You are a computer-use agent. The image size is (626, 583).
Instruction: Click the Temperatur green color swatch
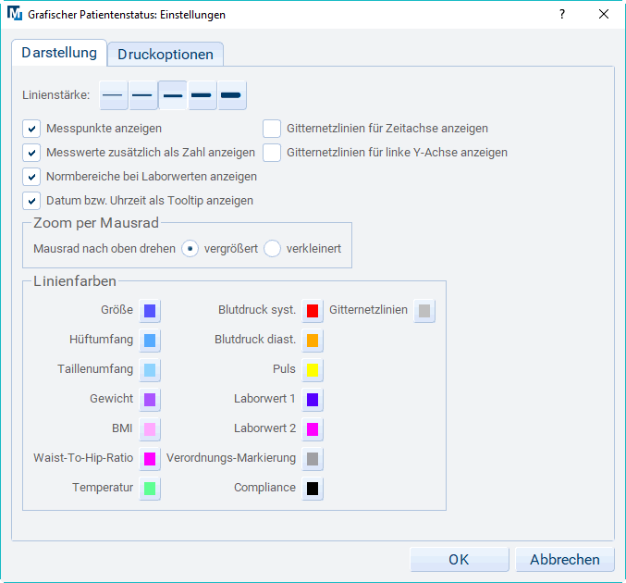150,488
